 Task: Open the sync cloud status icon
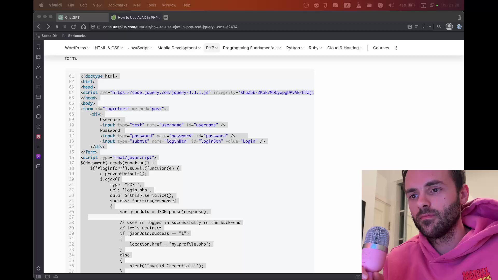(x=56, y=277)
